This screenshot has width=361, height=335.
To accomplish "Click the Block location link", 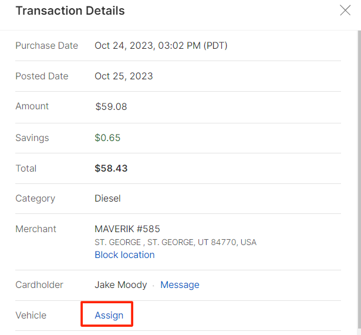I will tap(124, 255).
